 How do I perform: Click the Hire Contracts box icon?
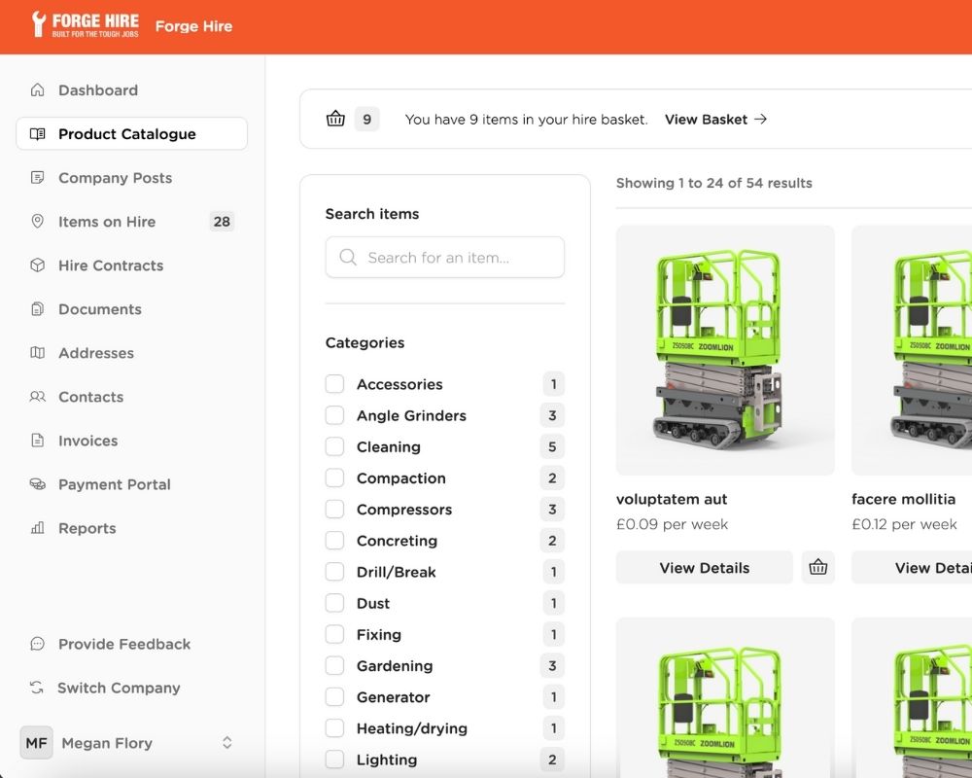(x=37, y=265)
